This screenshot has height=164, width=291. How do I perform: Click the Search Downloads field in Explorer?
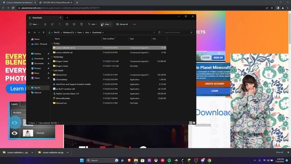pos(179,32)
